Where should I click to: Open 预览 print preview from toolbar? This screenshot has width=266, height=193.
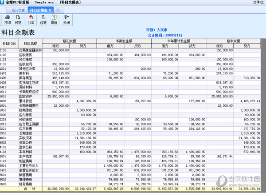coord(18,19)
